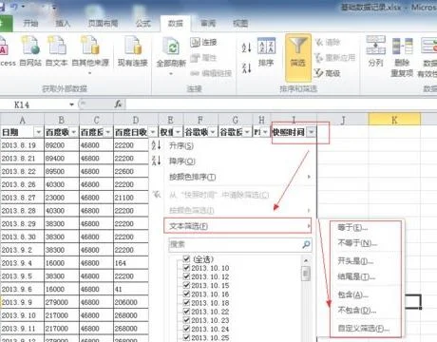The image size is (437, 342).
Task: Open the Sort (排序) dialog icon
Action: (x=266, y=46)
